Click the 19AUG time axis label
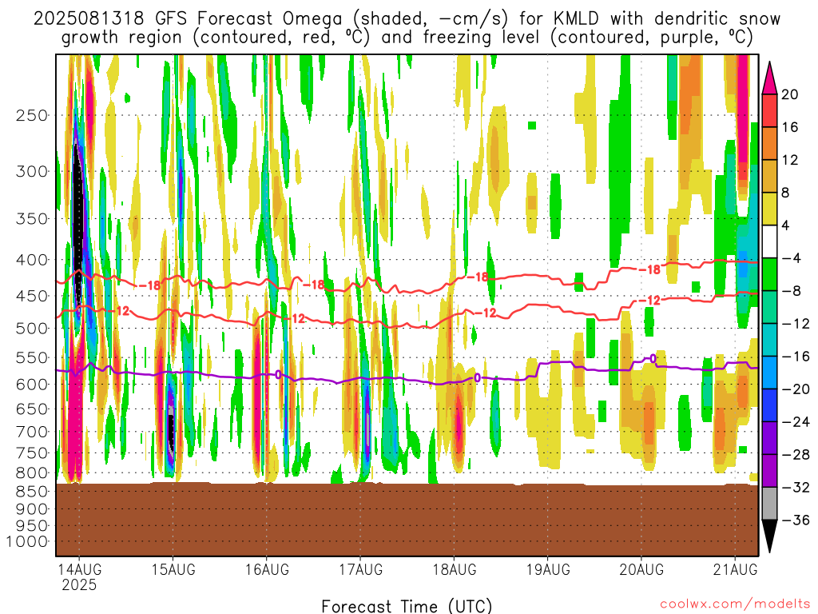Screen dimensions: 818x614 tap(548, 569)
